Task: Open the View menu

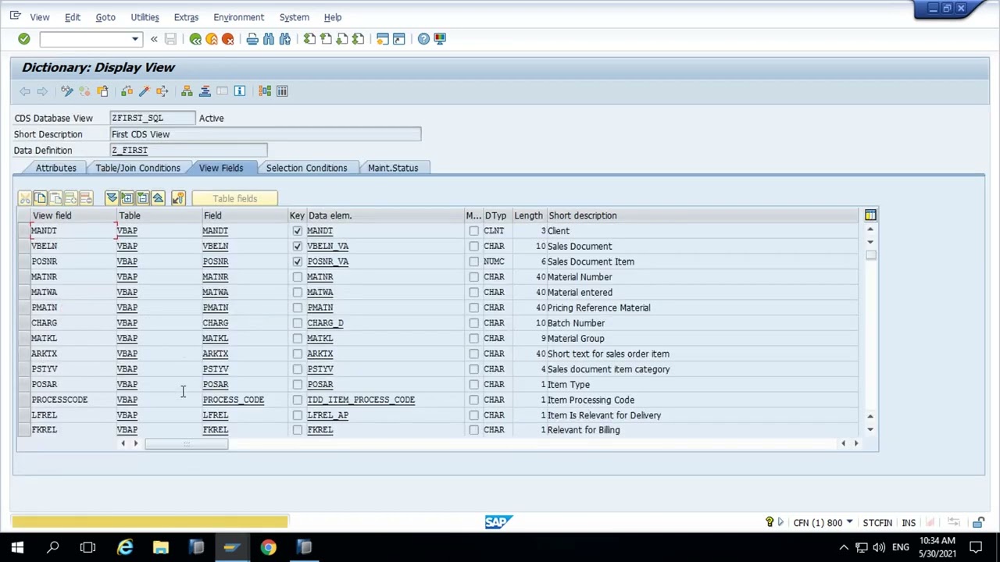Action: [x=39, y=17]
